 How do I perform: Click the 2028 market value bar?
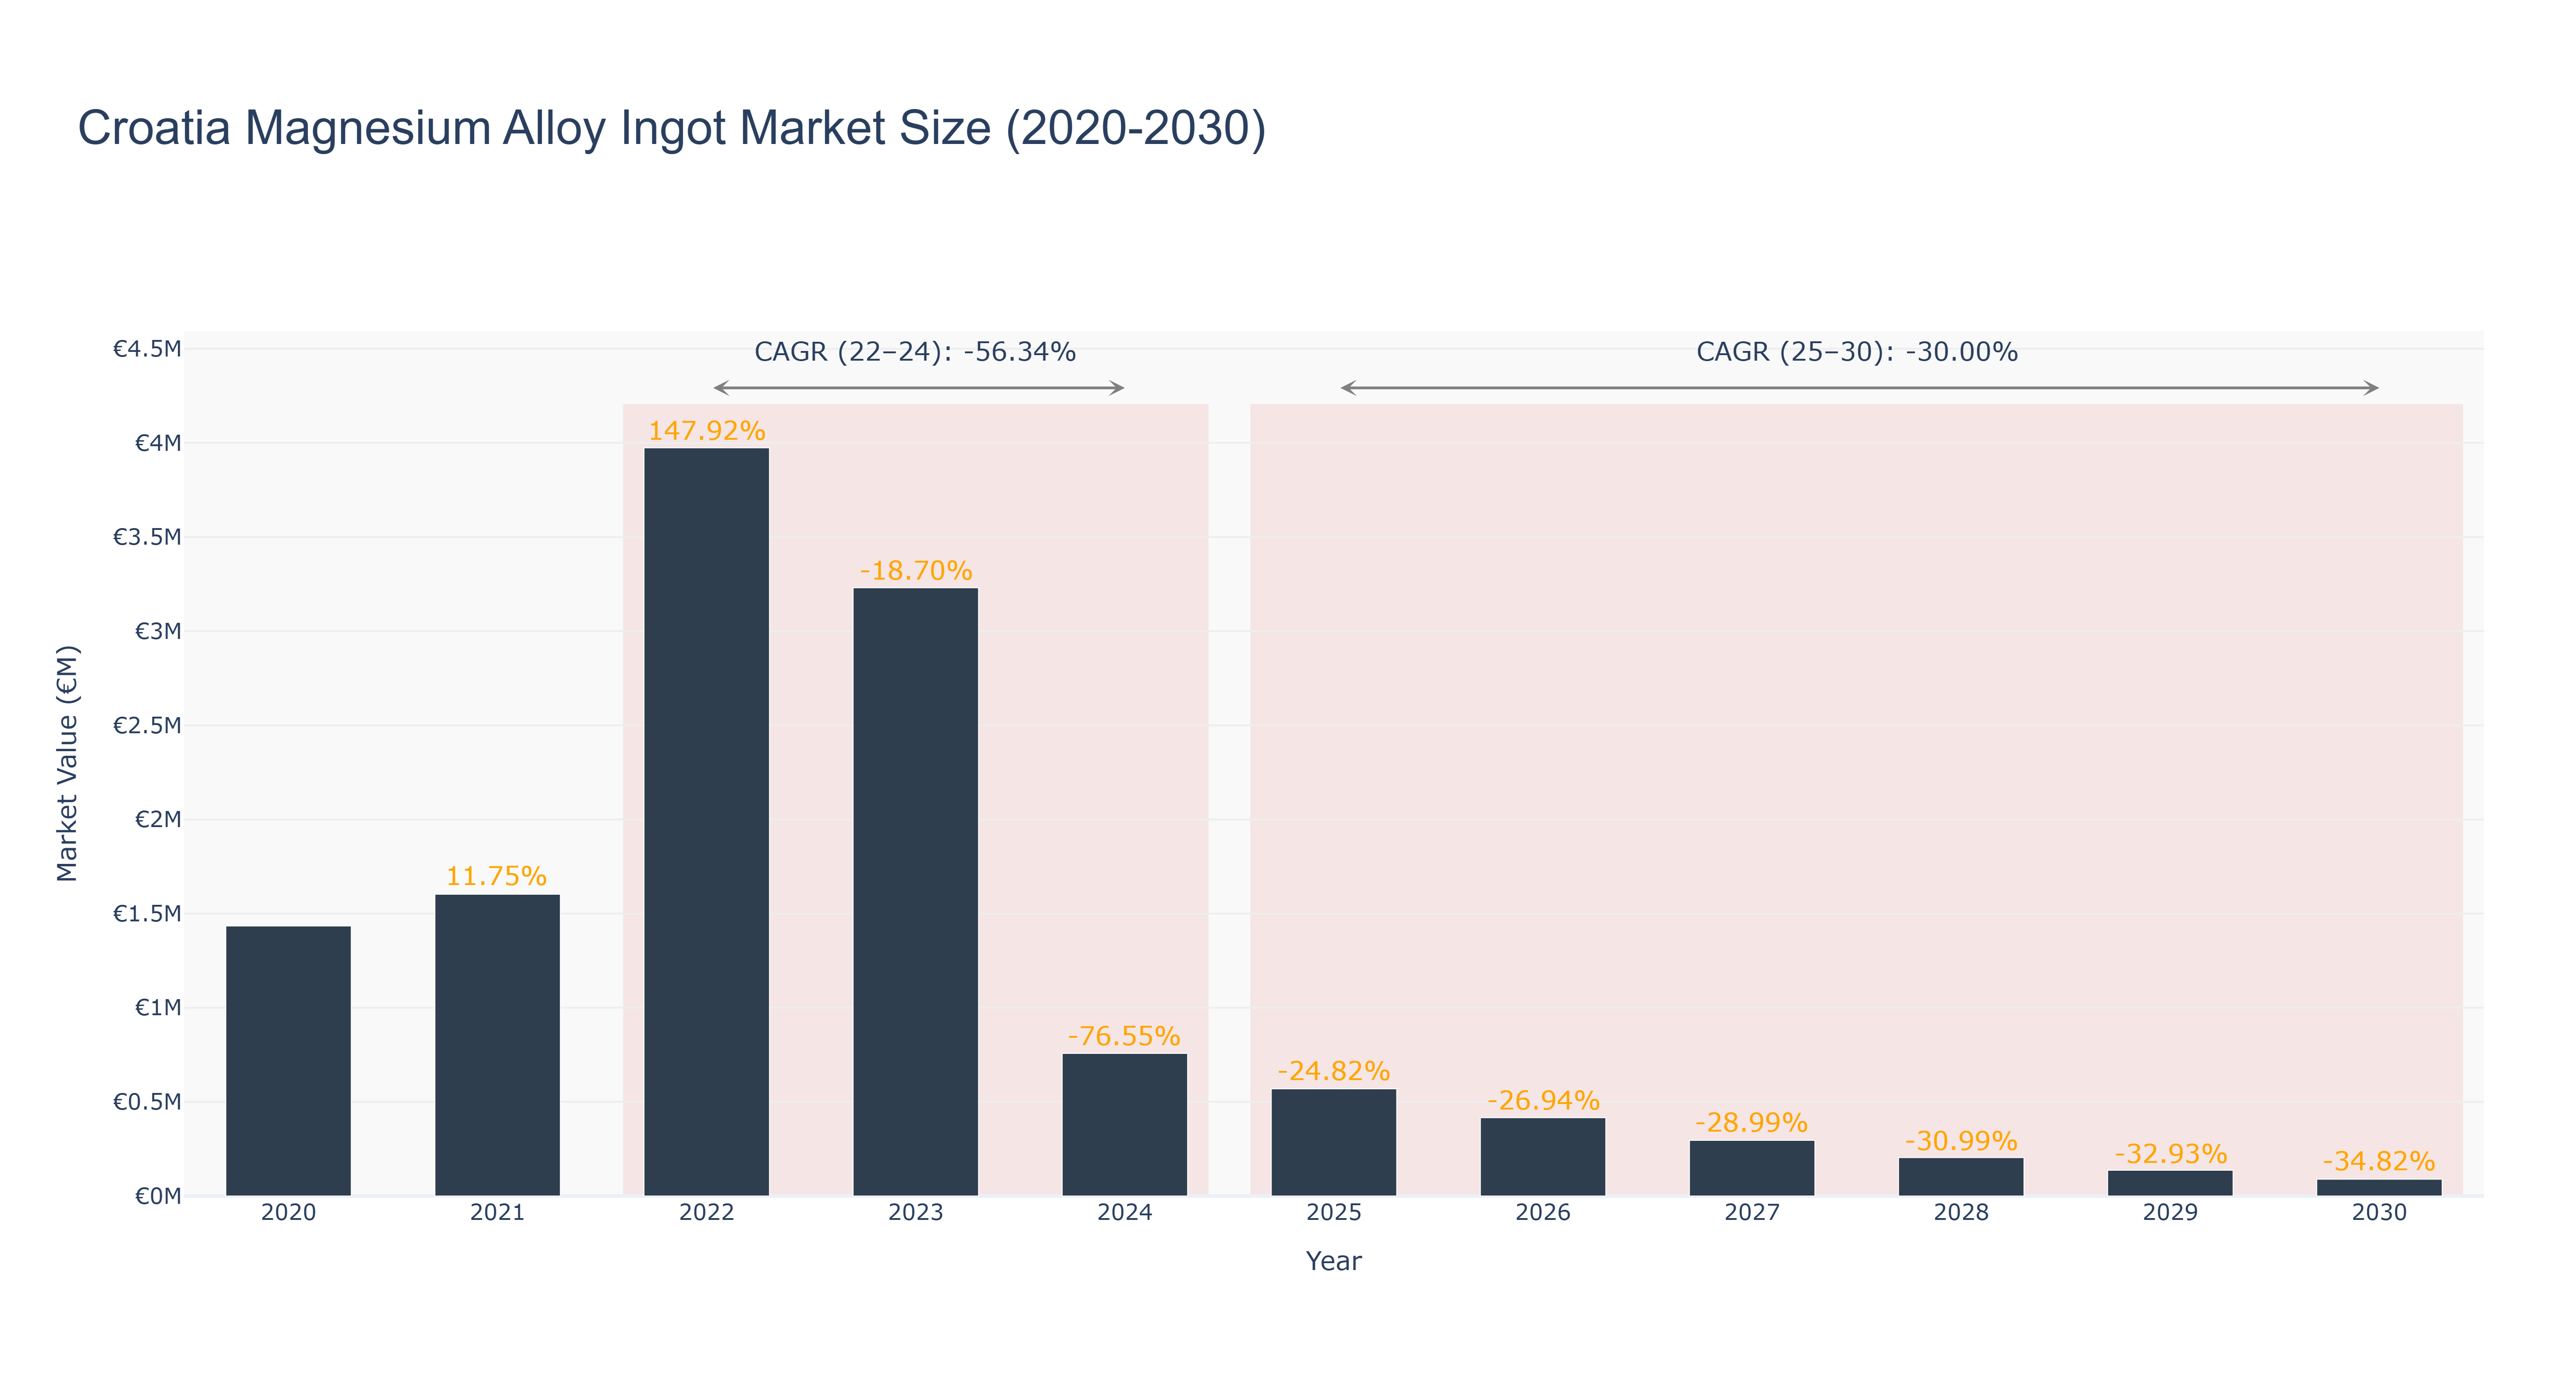1960,1176
